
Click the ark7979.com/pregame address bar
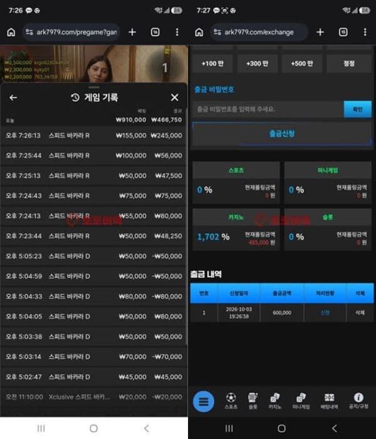[x=71, y=32]
